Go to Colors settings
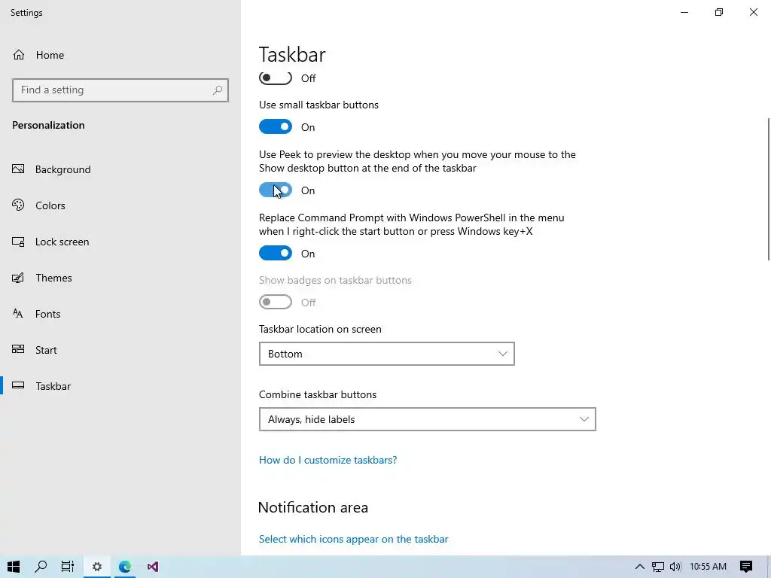 pyautogui.click(x=50, y=205)
